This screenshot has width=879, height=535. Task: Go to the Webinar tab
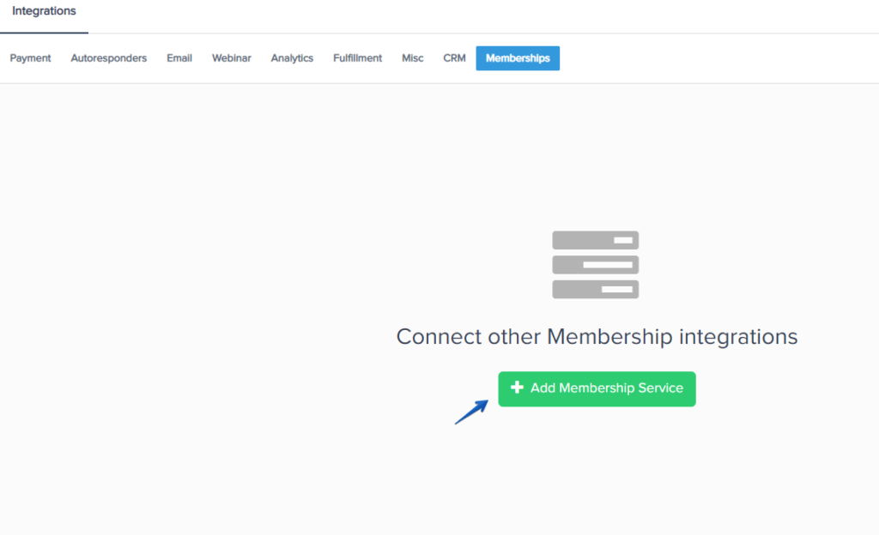pyautogui.click(x=232, y=58)
